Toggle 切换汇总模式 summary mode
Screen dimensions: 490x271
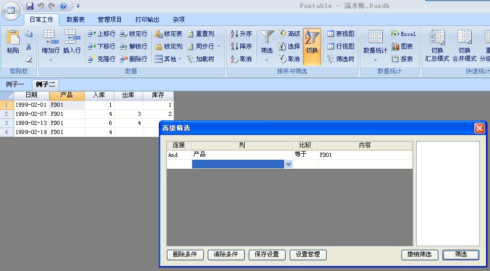437,46
